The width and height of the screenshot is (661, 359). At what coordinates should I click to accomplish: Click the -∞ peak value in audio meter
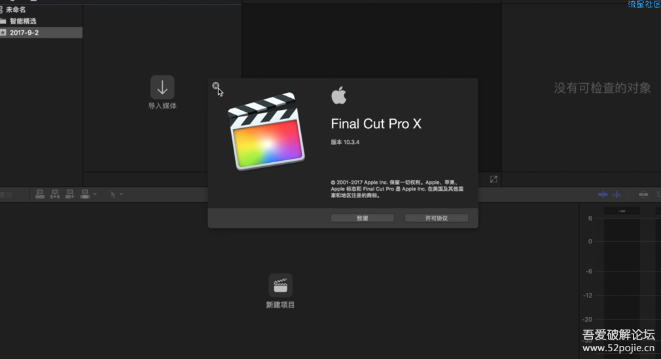click(x=622, y=211)
